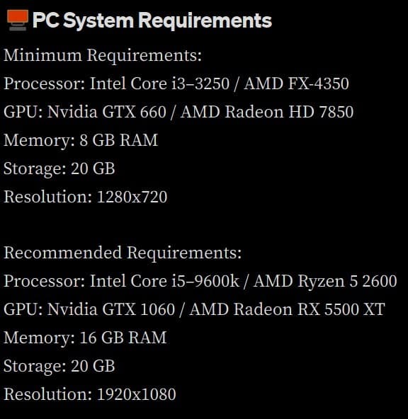Image resolution: width=408 pixels, height=419 pixels.
Task: Click the word GPU under Minimum Requirements
Action: tap(22, 112)
